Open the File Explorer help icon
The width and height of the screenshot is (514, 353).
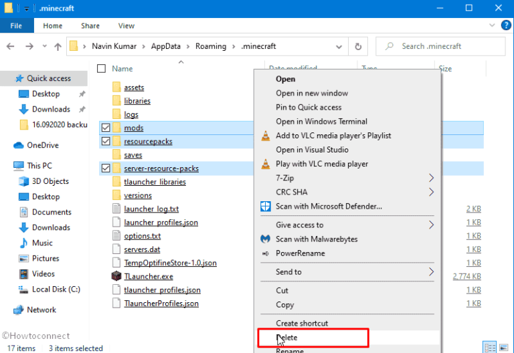pyautogui.click(x=506, y=25)
